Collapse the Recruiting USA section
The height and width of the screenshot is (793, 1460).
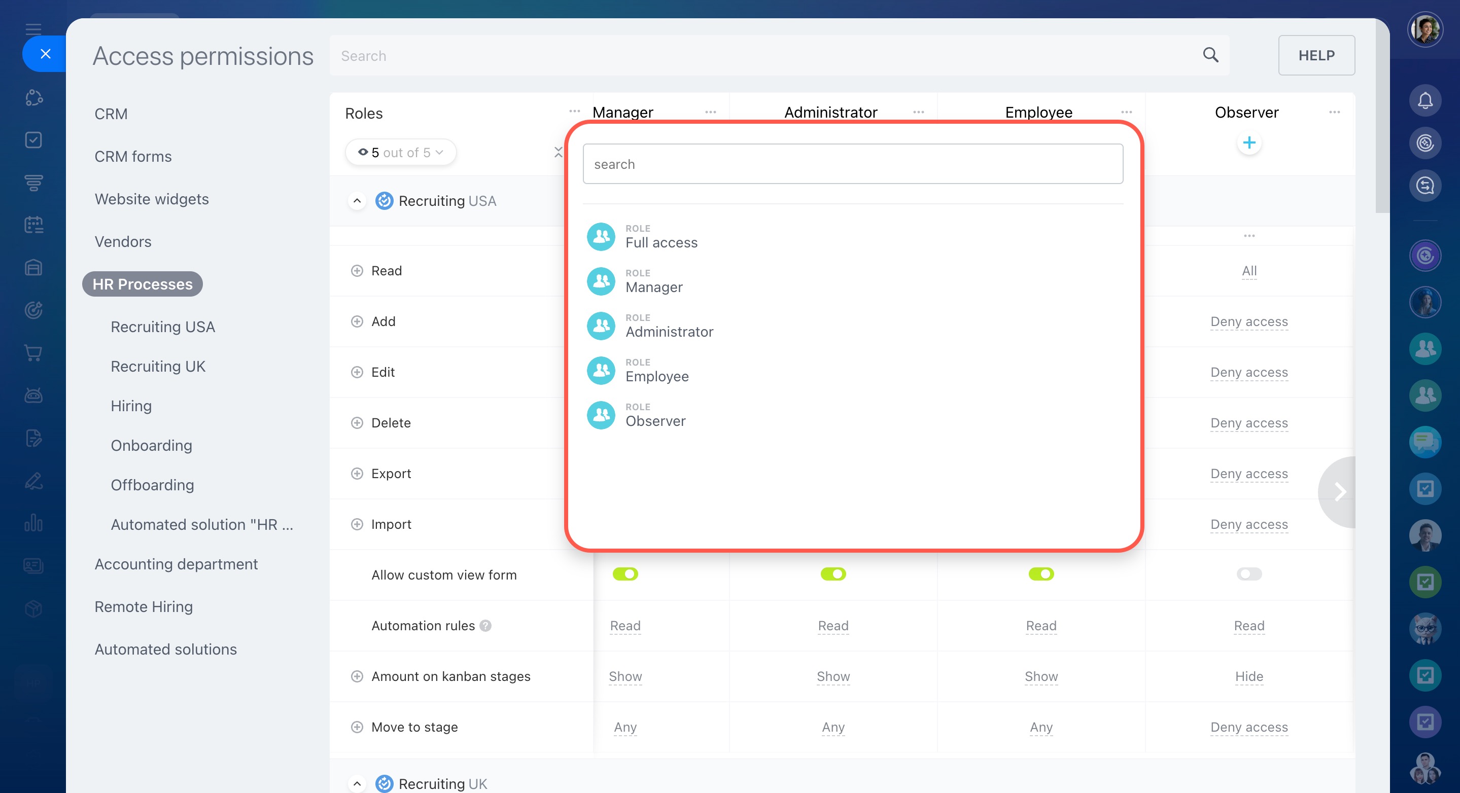(x=357, y=200)
